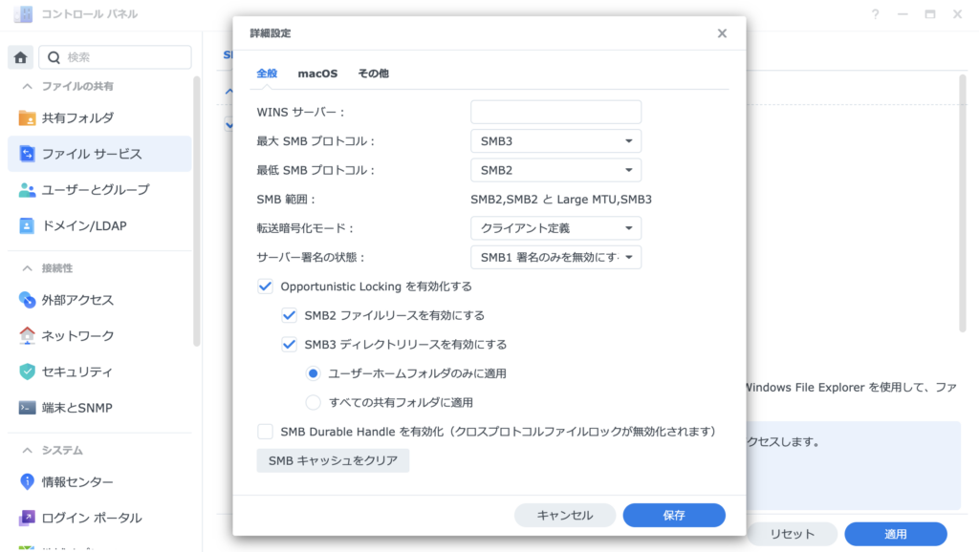Viewport: 979px width, 552px height.
Task: Open 端末とSNMP terminal icon
Action: [x=27, y=408]
